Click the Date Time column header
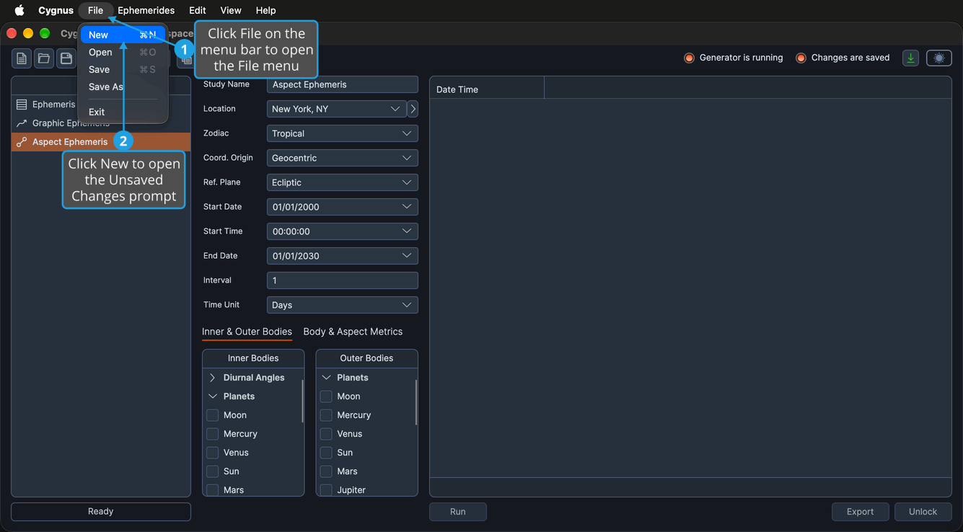Image resolution: width=963 pixels, height=532 pixels. coord(487,89)
